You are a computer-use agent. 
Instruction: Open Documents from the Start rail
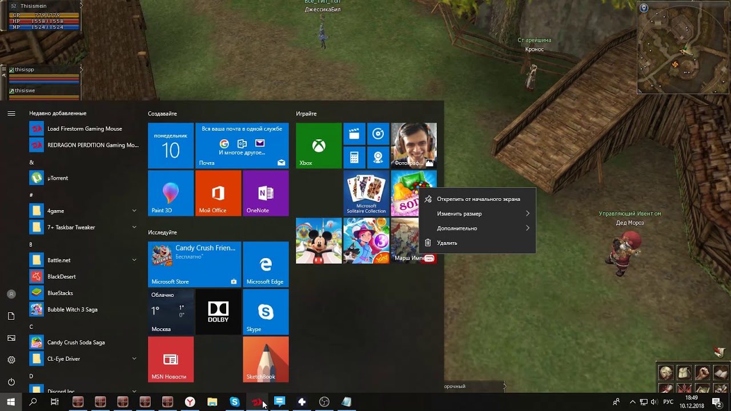pyautogui.click(x=11, y=316)
